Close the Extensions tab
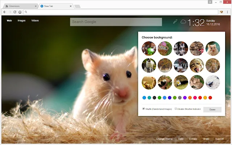 pyautogui.click(x=36, y=6)
